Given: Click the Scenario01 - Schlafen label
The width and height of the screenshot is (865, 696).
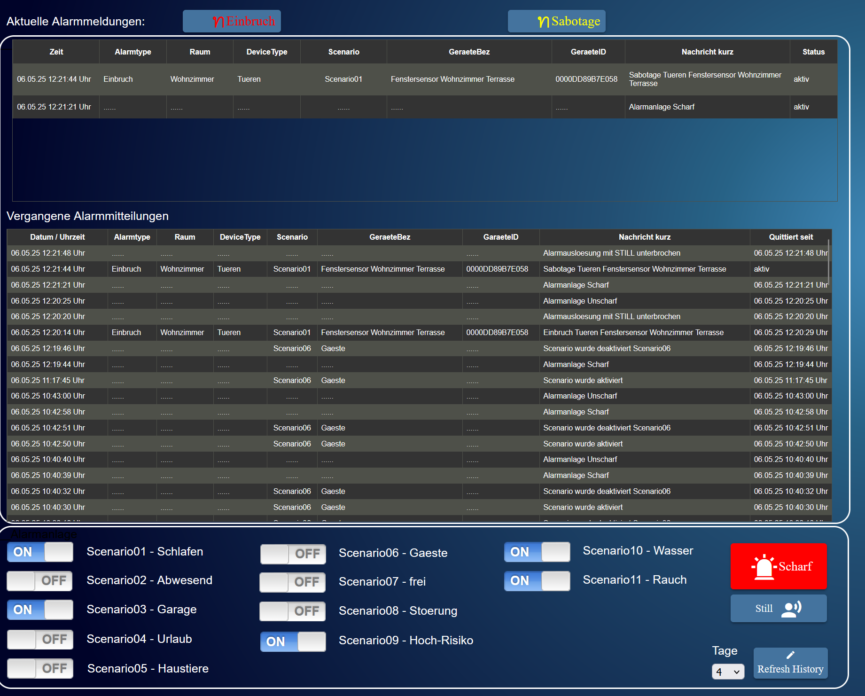Looking at the screenshot, I should coord(145,551).
